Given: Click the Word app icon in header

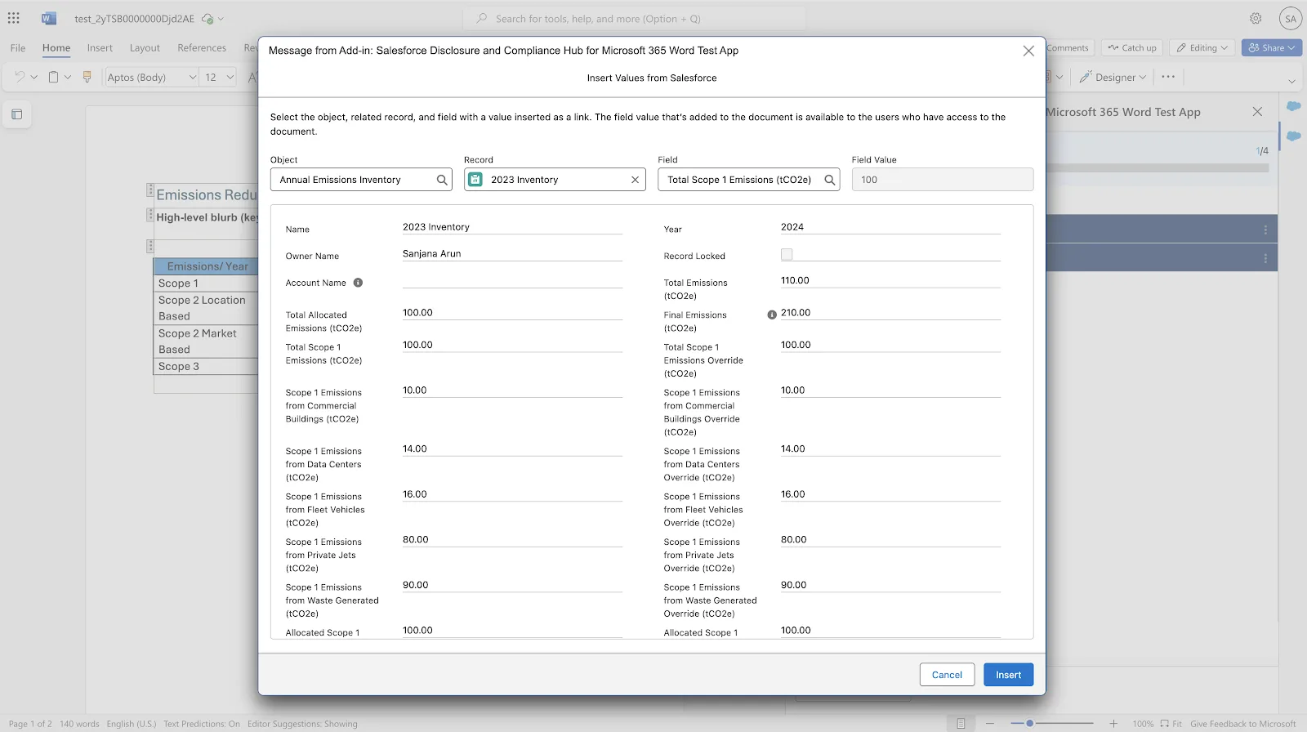Looking at the screenshot, I should 49,18.
